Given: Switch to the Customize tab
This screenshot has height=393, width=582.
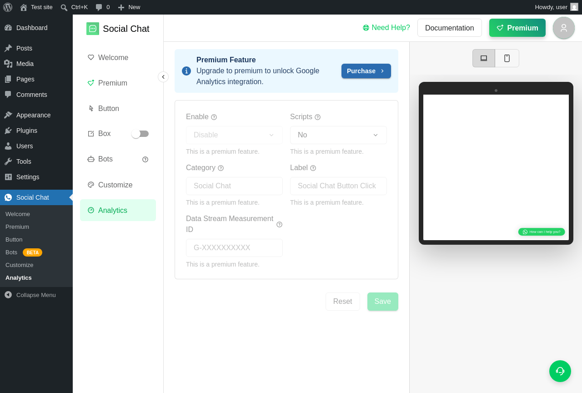Looking at the screenshot, I should [118, 185].
